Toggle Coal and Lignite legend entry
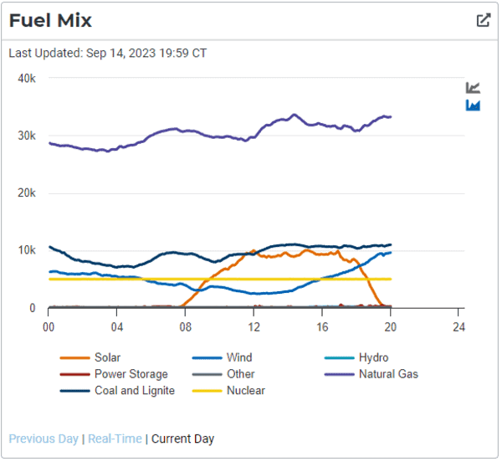 (134, 390)
